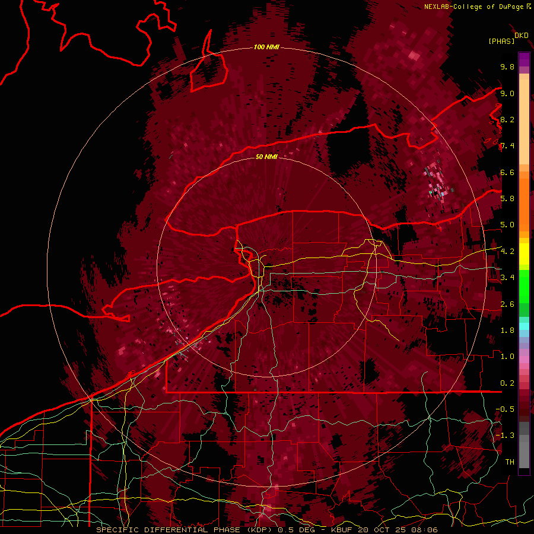The height and width of the screenshot is (534, 534).
Task: Pick the cyan band on the color scale
Action: point(524,326)
